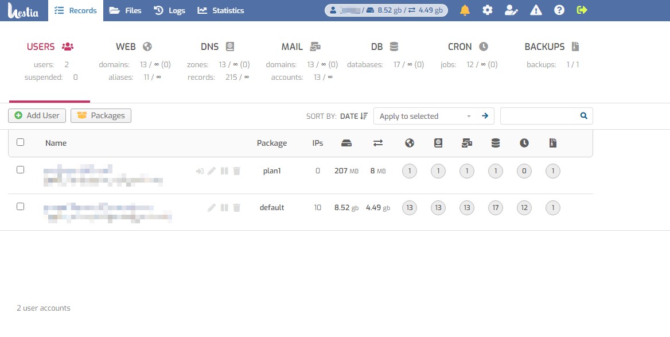Check the box for the default package user
The height and width of the screenshot is (337, 670).
coord(21,207)
